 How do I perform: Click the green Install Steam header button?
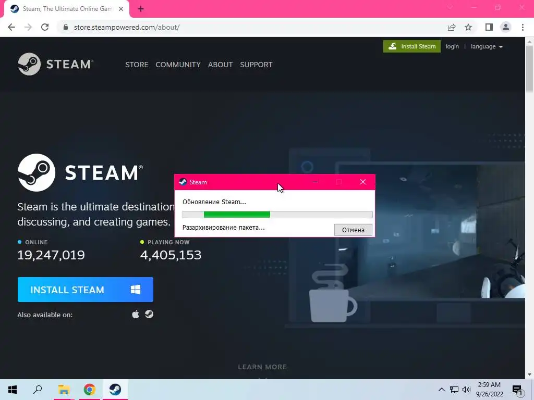(x=412, y=46)
